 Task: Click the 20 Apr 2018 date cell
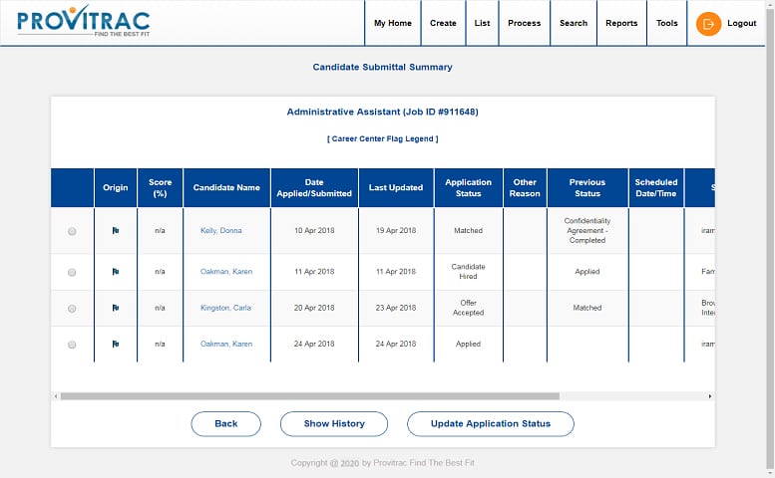tap(314, 308)
